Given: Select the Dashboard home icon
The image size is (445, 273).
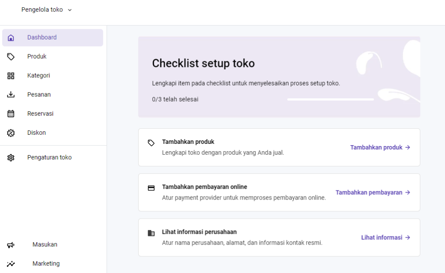Looking at the screenshot, I should (x=10, y=37).
